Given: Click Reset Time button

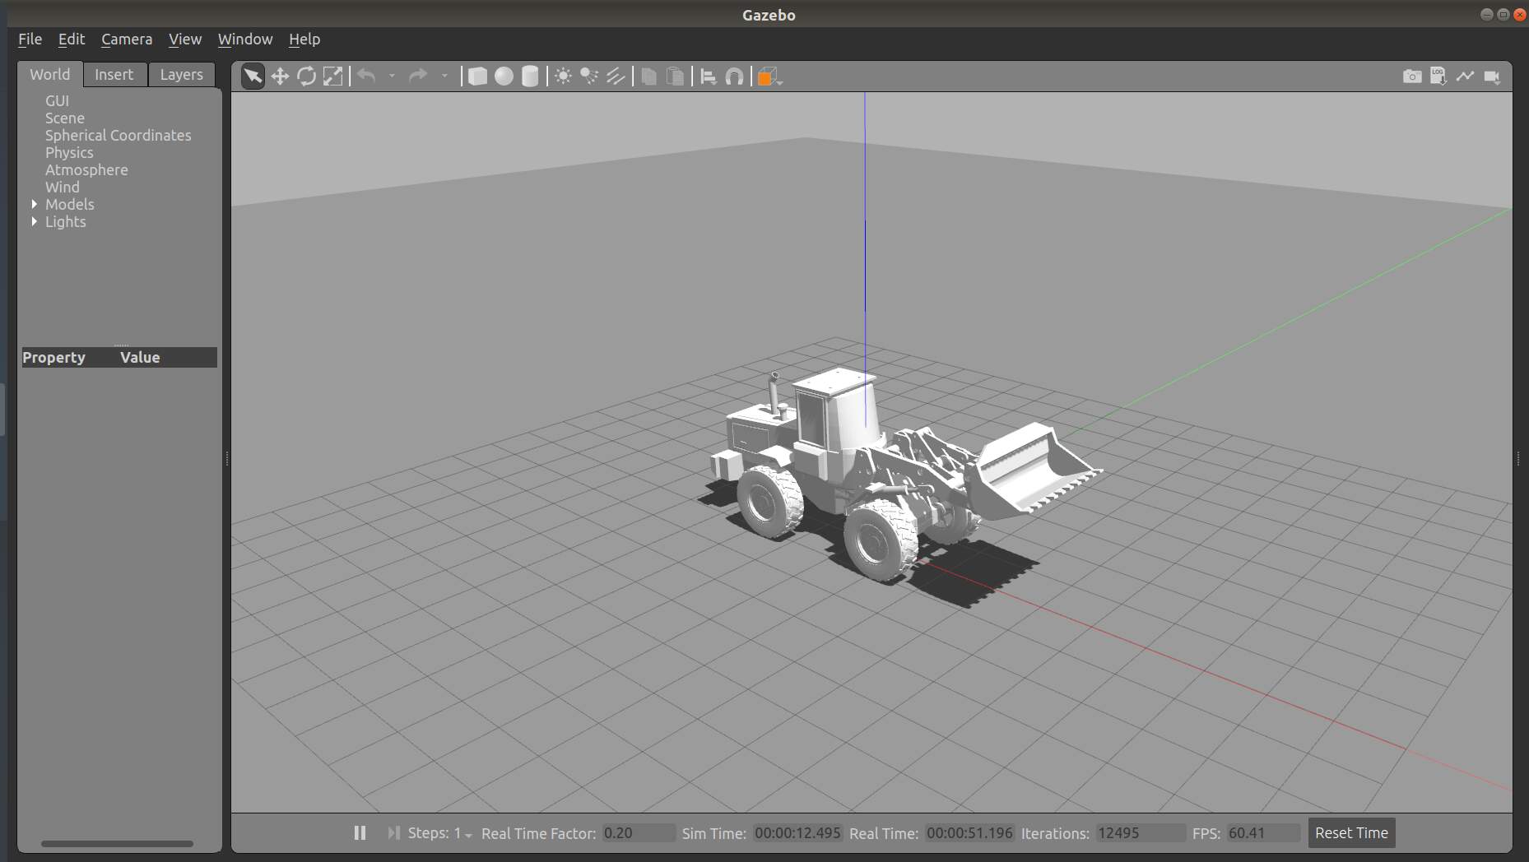Looking at the screenshot, I should (x=1351, y=832).
